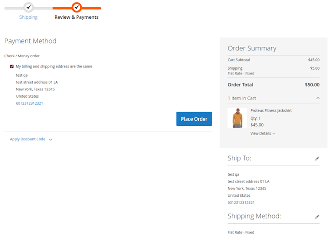Click the phone number under Ship To

coord(241,202)
